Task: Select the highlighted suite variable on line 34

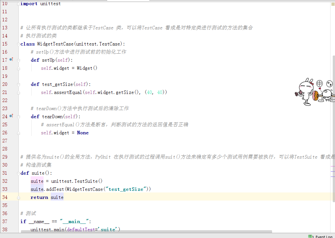Action: pyautogui.click(x=57, y=197)
